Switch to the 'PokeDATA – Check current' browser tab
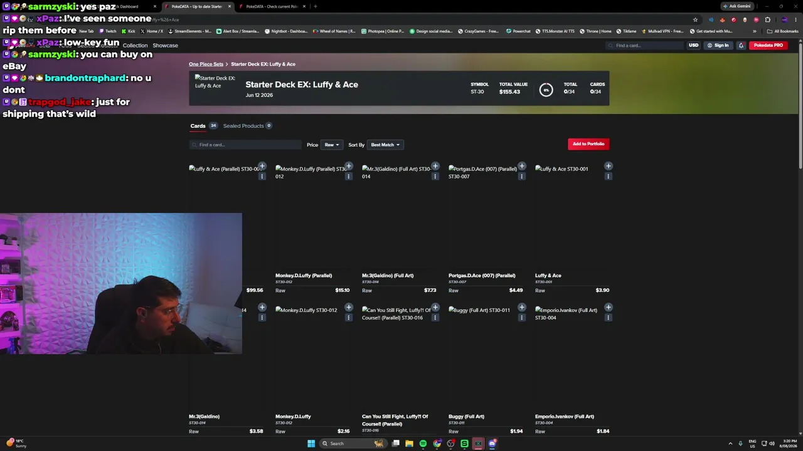This screenshot has height=451, width=803. click(270, 6)
